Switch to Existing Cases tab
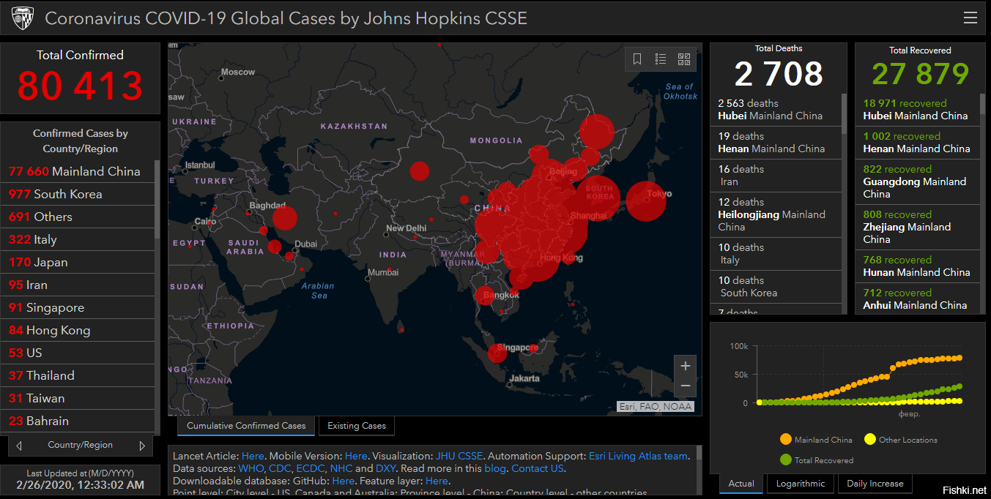 pos(357,426)
